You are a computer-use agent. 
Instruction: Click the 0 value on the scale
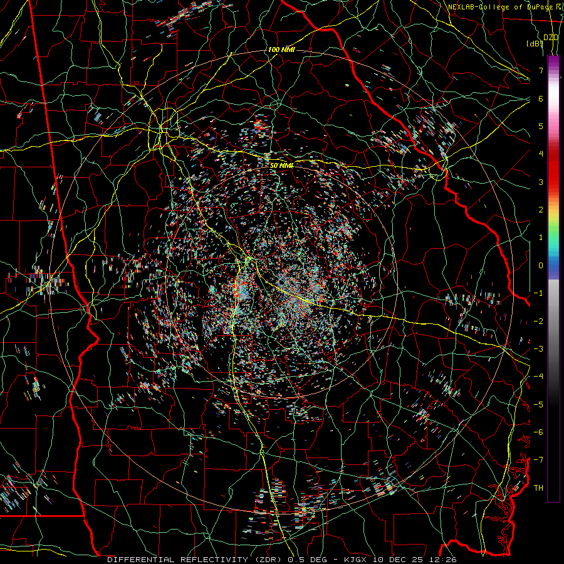click(541, 266)
